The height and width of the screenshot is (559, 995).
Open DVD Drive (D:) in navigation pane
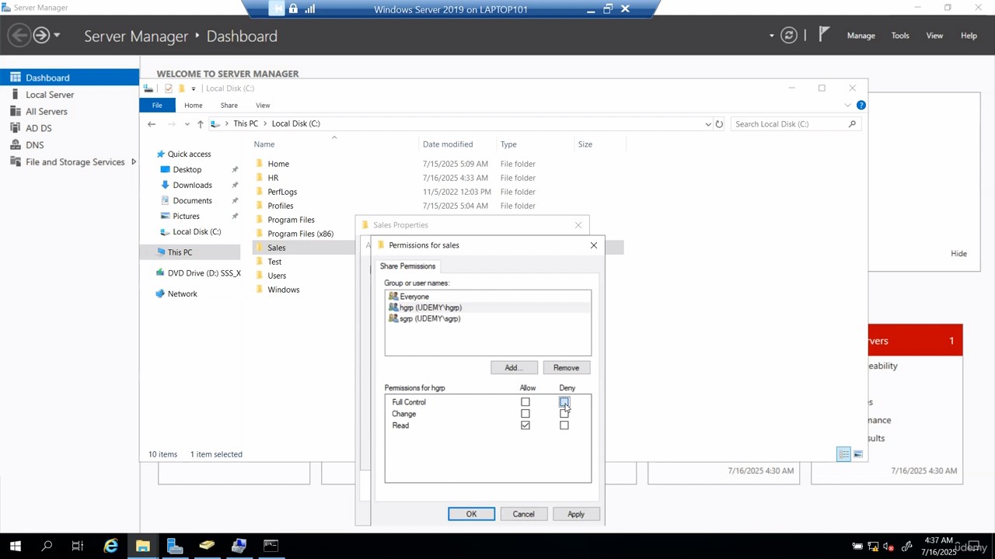pos(204,273)
